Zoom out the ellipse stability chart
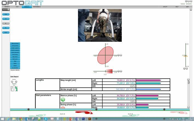Screen dimensions: 194x121 (118, 55)
